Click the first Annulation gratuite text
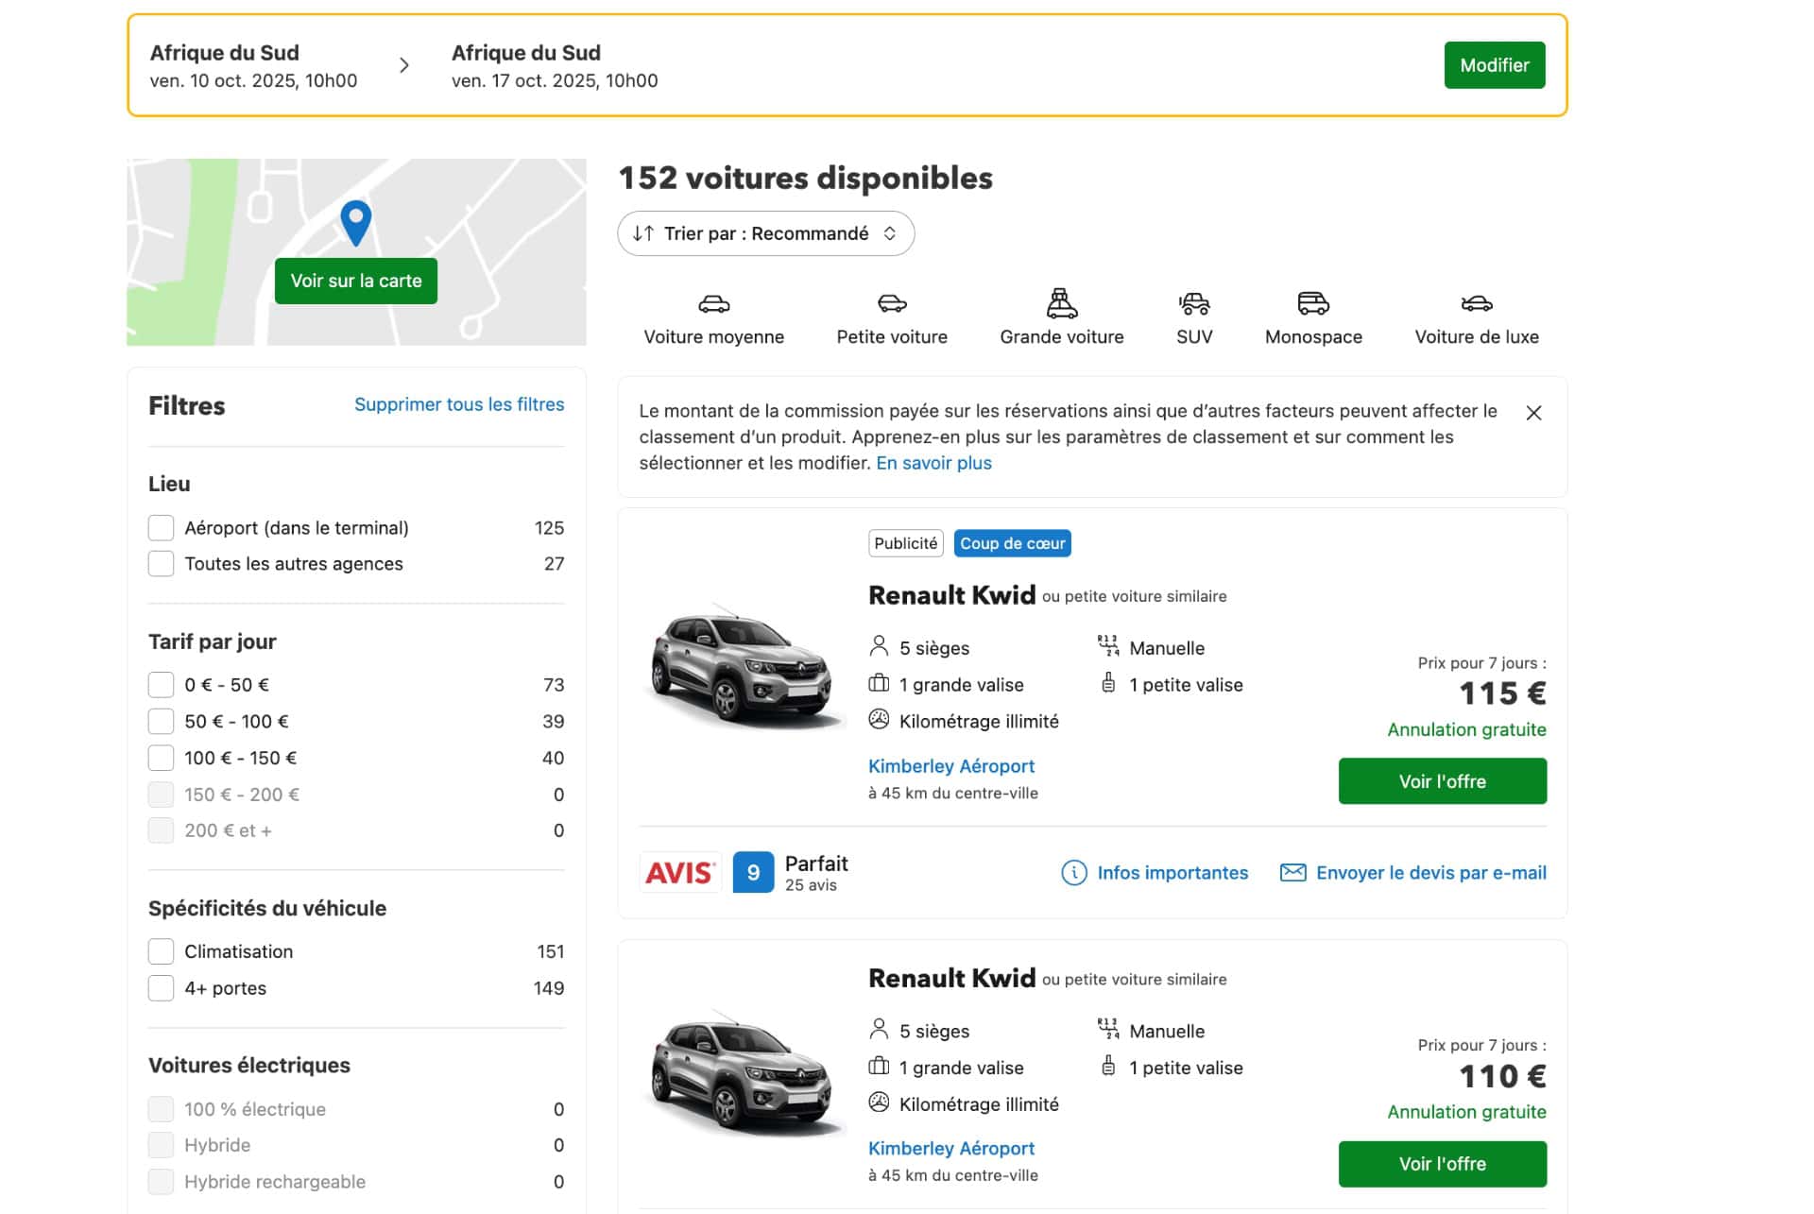 [x=1466, y=729]
